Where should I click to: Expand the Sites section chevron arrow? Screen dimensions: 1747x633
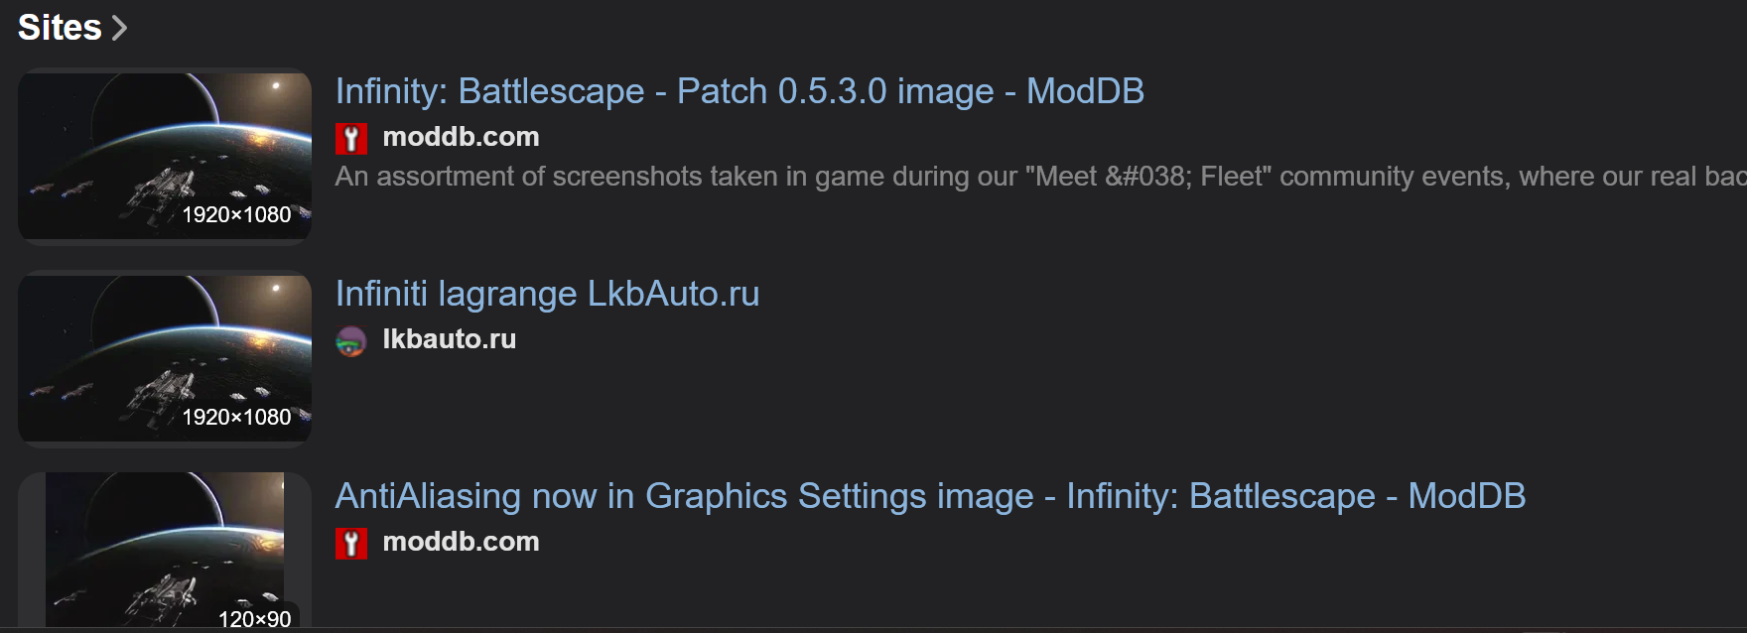pos(119,28)
